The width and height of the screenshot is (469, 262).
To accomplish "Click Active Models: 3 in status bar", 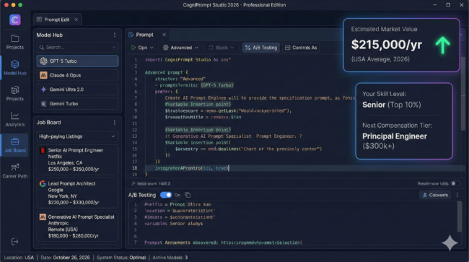I will (x=170, y=258).
